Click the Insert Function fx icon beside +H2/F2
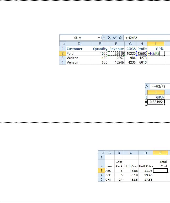Screen dimensions: 170x203 tap(120, 38)
